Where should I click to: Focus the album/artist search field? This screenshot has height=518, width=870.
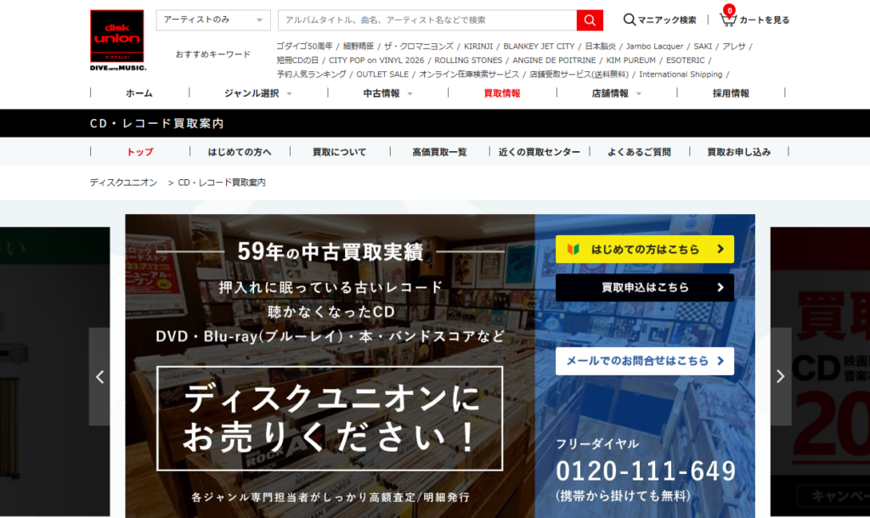click(427, 20)
